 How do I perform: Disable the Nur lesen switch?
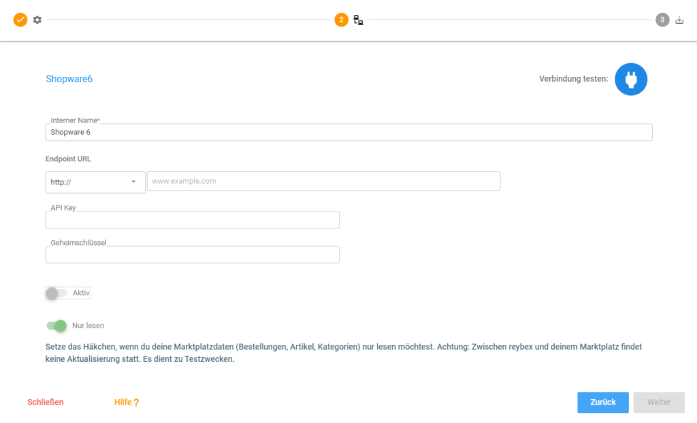point(56,326)
